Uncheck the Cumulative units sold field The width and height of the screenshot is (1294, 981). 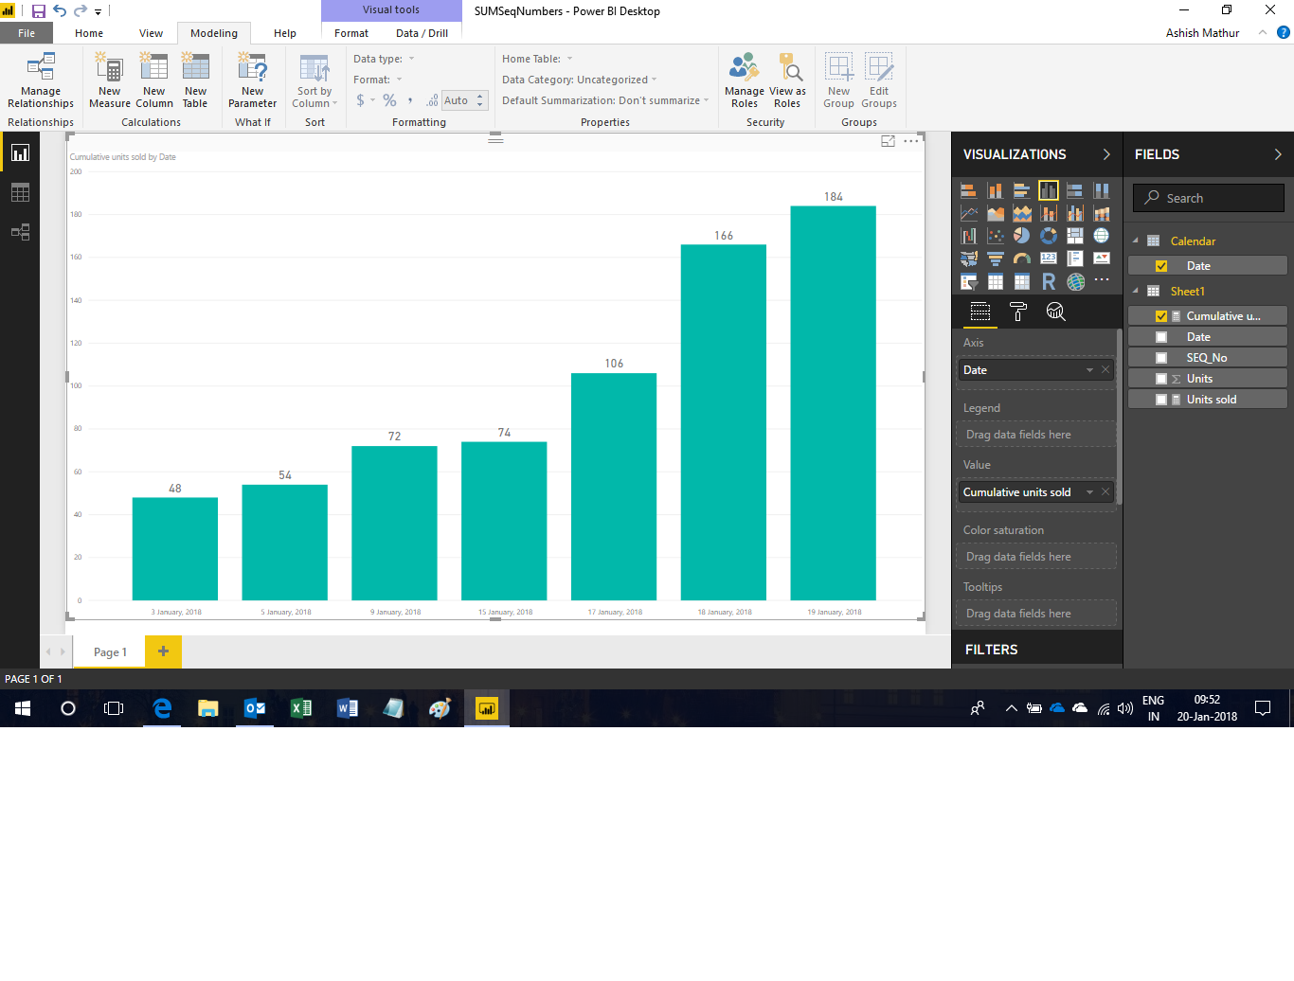pyautogui.click(x=1161, y=316)
